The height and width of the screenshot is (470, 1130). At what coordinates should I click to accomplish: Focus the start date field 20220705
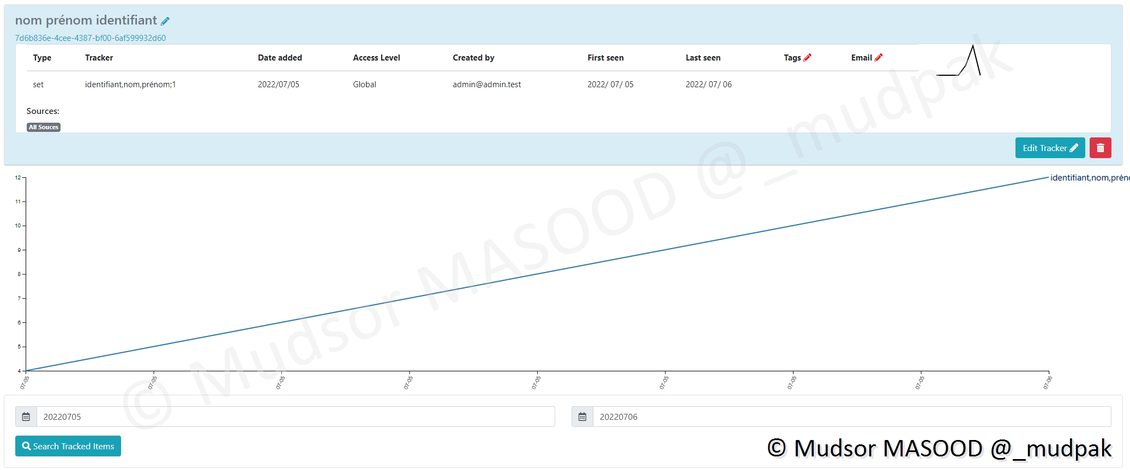coord(294,417)
